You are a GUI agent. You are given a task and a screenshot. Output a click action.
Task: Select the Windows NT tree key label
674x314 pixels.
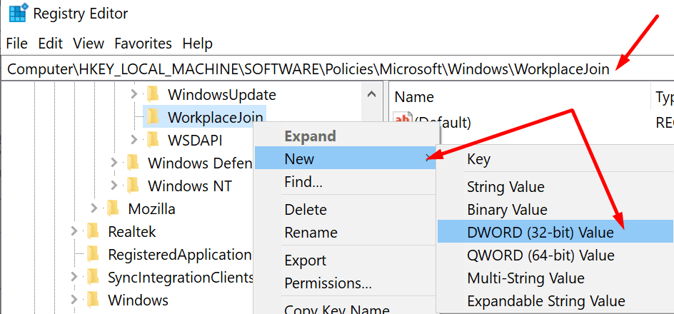click(190, 186)
